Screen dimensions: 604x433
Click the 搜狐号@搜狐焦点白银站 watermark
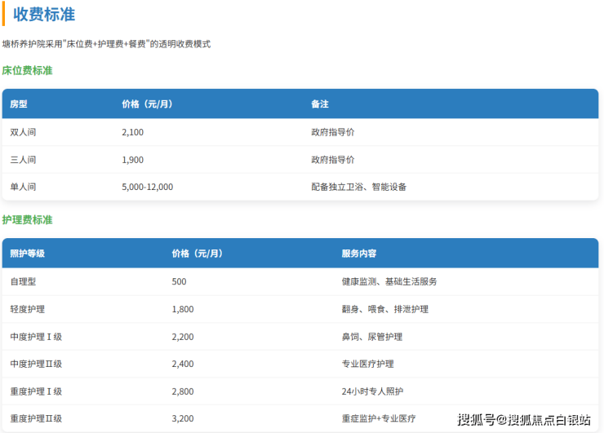(x=523, y=420)
